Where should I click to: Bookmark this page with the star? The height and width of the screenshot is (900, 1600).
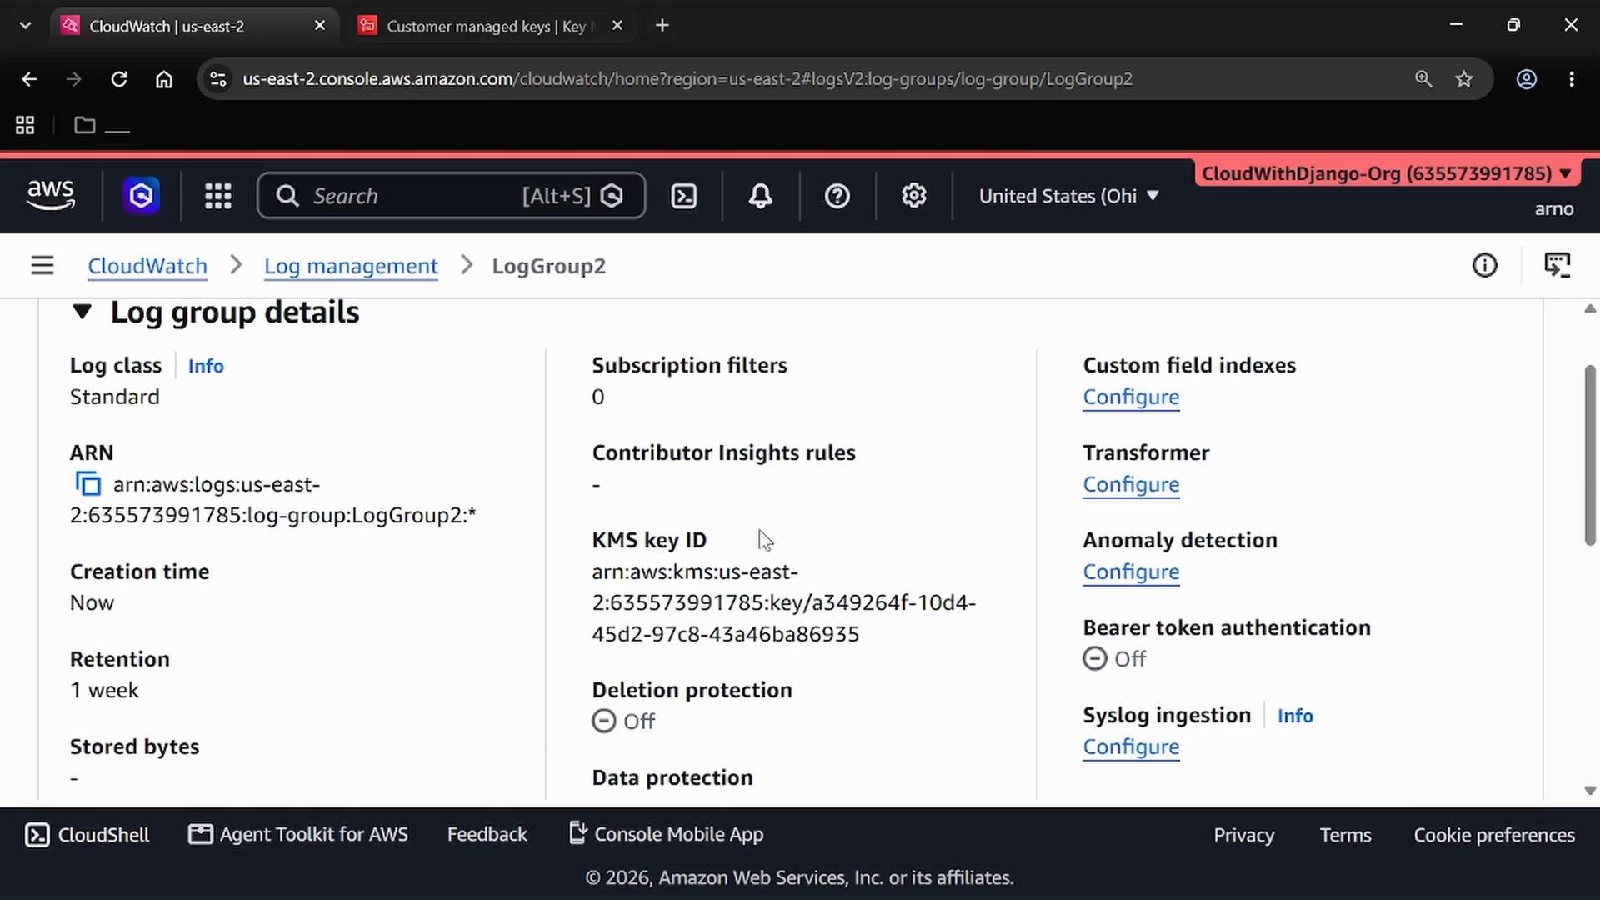[1464, 79]
